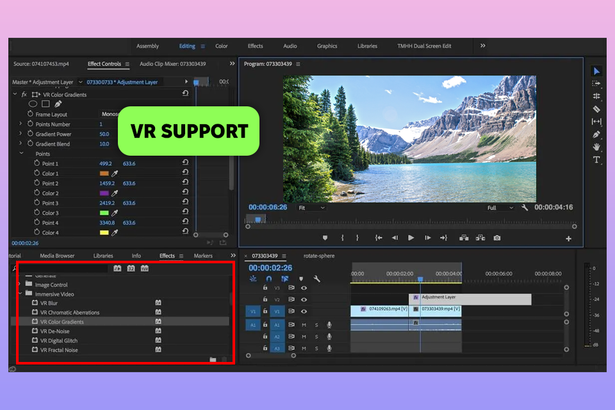This screenshot has height=410, width=615.
Task: Toggle V2 track output eye
Action: (304, 300)
